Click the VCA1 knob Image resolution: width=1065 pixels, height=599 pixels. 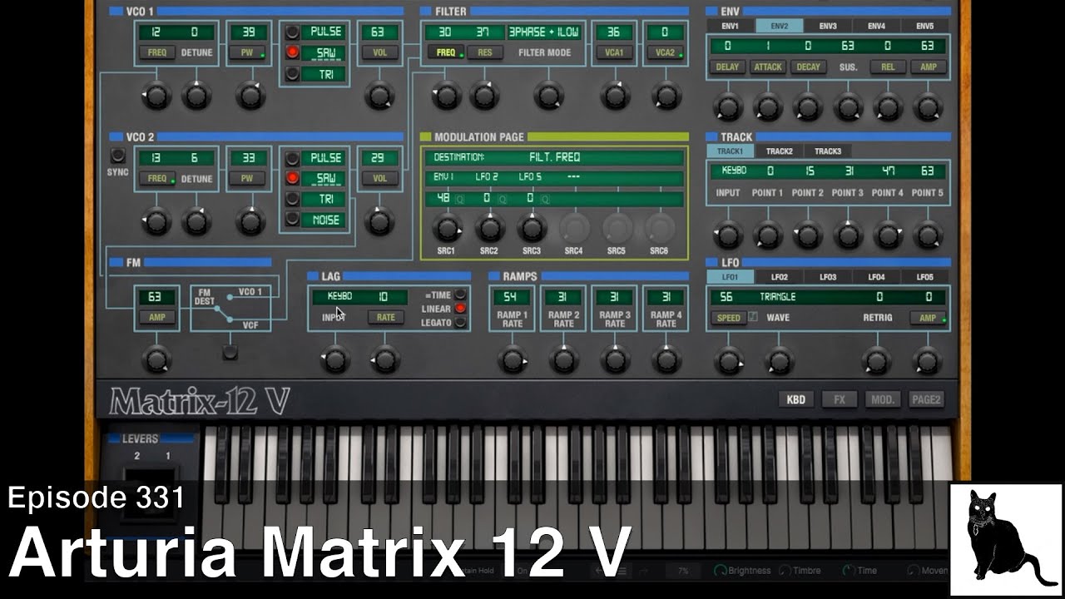[x=614, y=96]
